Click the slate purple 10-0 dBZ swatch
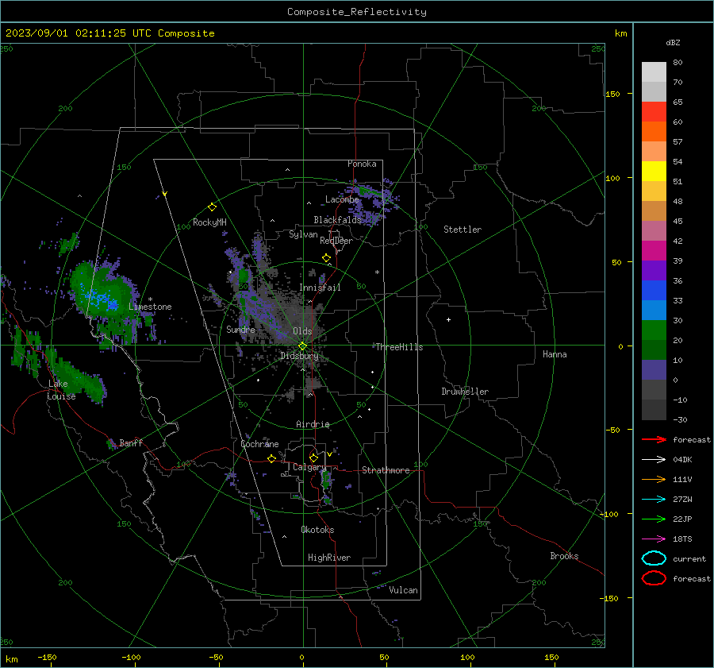This screenshot has width=714, height=668. 654,370
